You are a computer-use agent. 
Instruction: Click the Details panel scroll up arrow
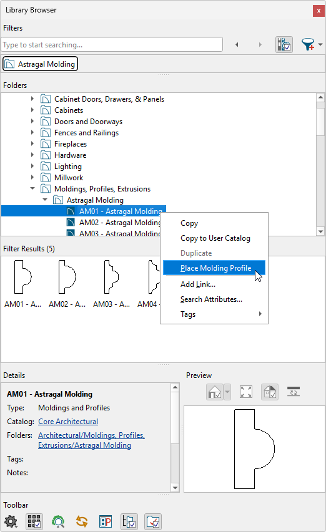point(175,387)
